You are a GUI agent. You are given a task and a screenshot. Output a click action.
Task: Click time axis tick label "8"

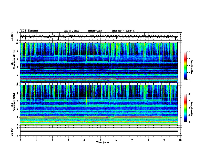148,140
